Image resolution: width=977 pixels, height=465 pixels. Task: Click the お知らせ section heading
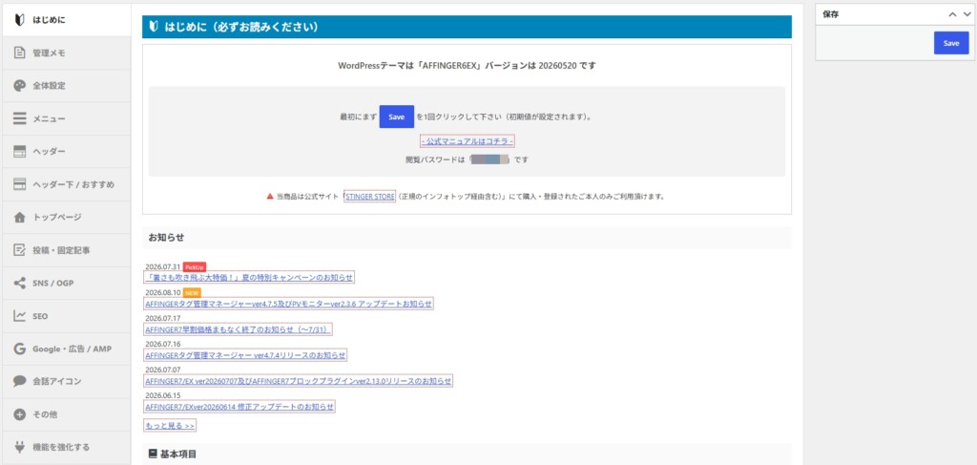pos(166,238)
